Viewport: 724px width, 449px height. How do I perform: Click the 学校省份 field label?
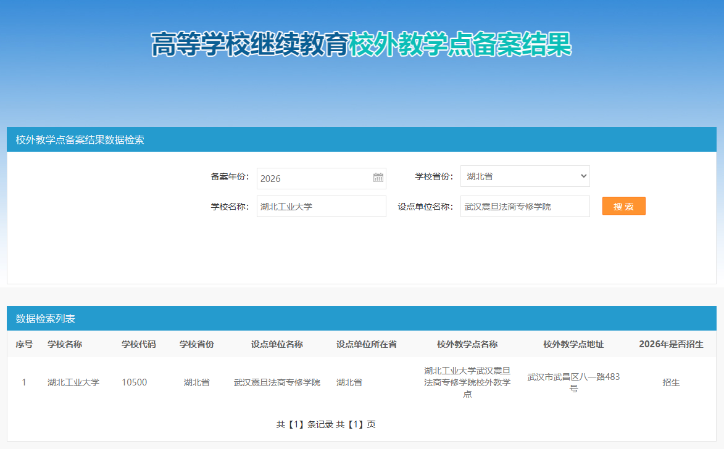tap(434, 177)
